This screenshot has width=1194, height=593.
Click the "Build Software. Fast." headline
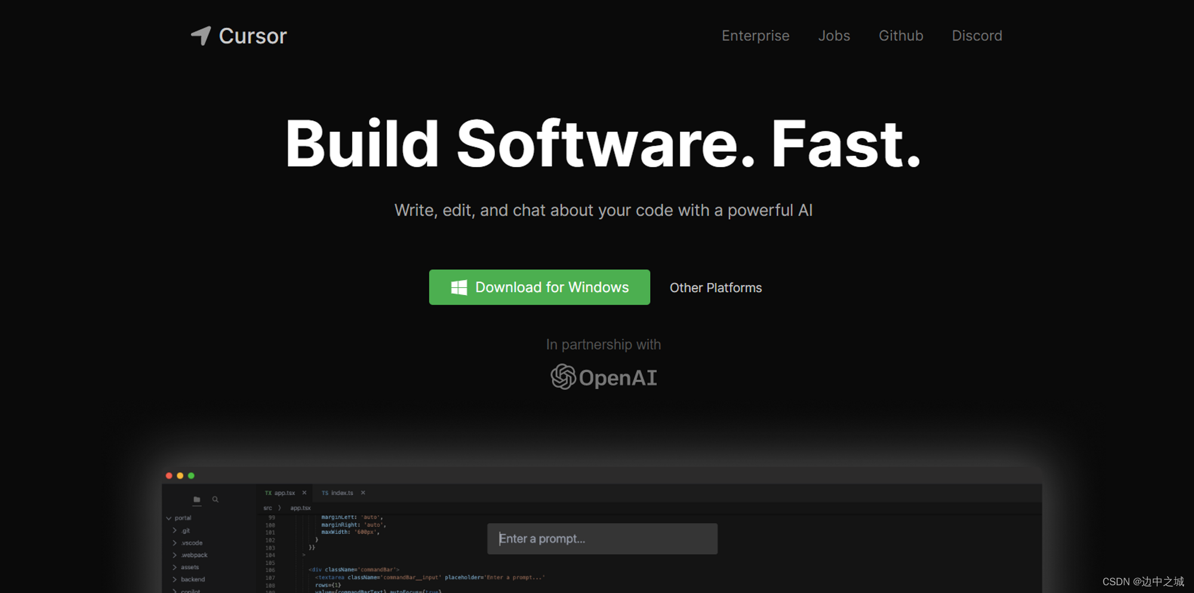point(603,143)
